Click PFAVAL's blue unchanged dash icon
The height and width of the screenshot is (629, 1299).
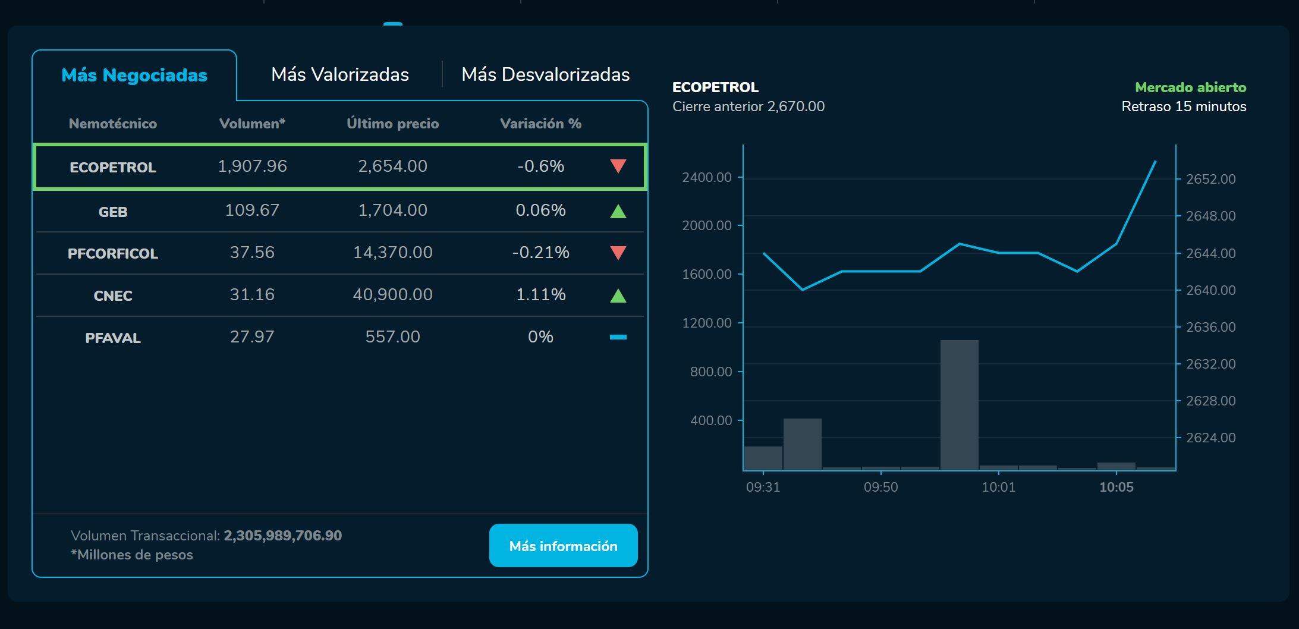point(618,337)
